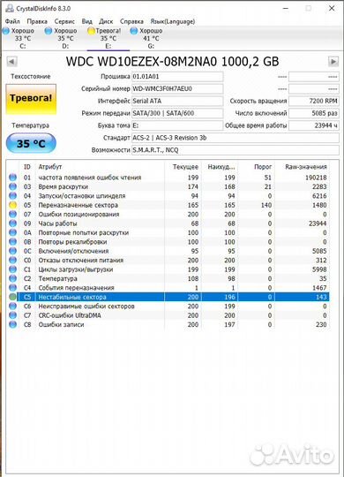Select the Переназначенные сектора attribute text
Image resolution: width=344 pixels, height=477 pixels.
pos(79,205)
